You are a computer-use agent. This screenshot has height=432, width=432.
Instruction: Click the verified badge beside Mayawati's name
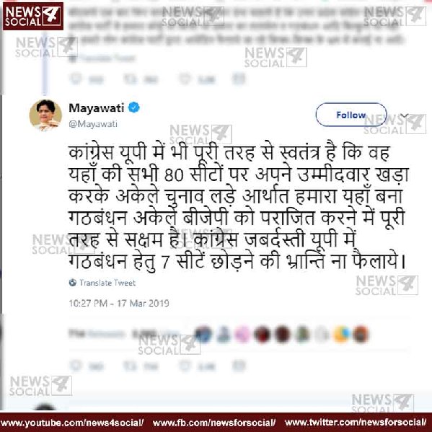pos(134,107)
